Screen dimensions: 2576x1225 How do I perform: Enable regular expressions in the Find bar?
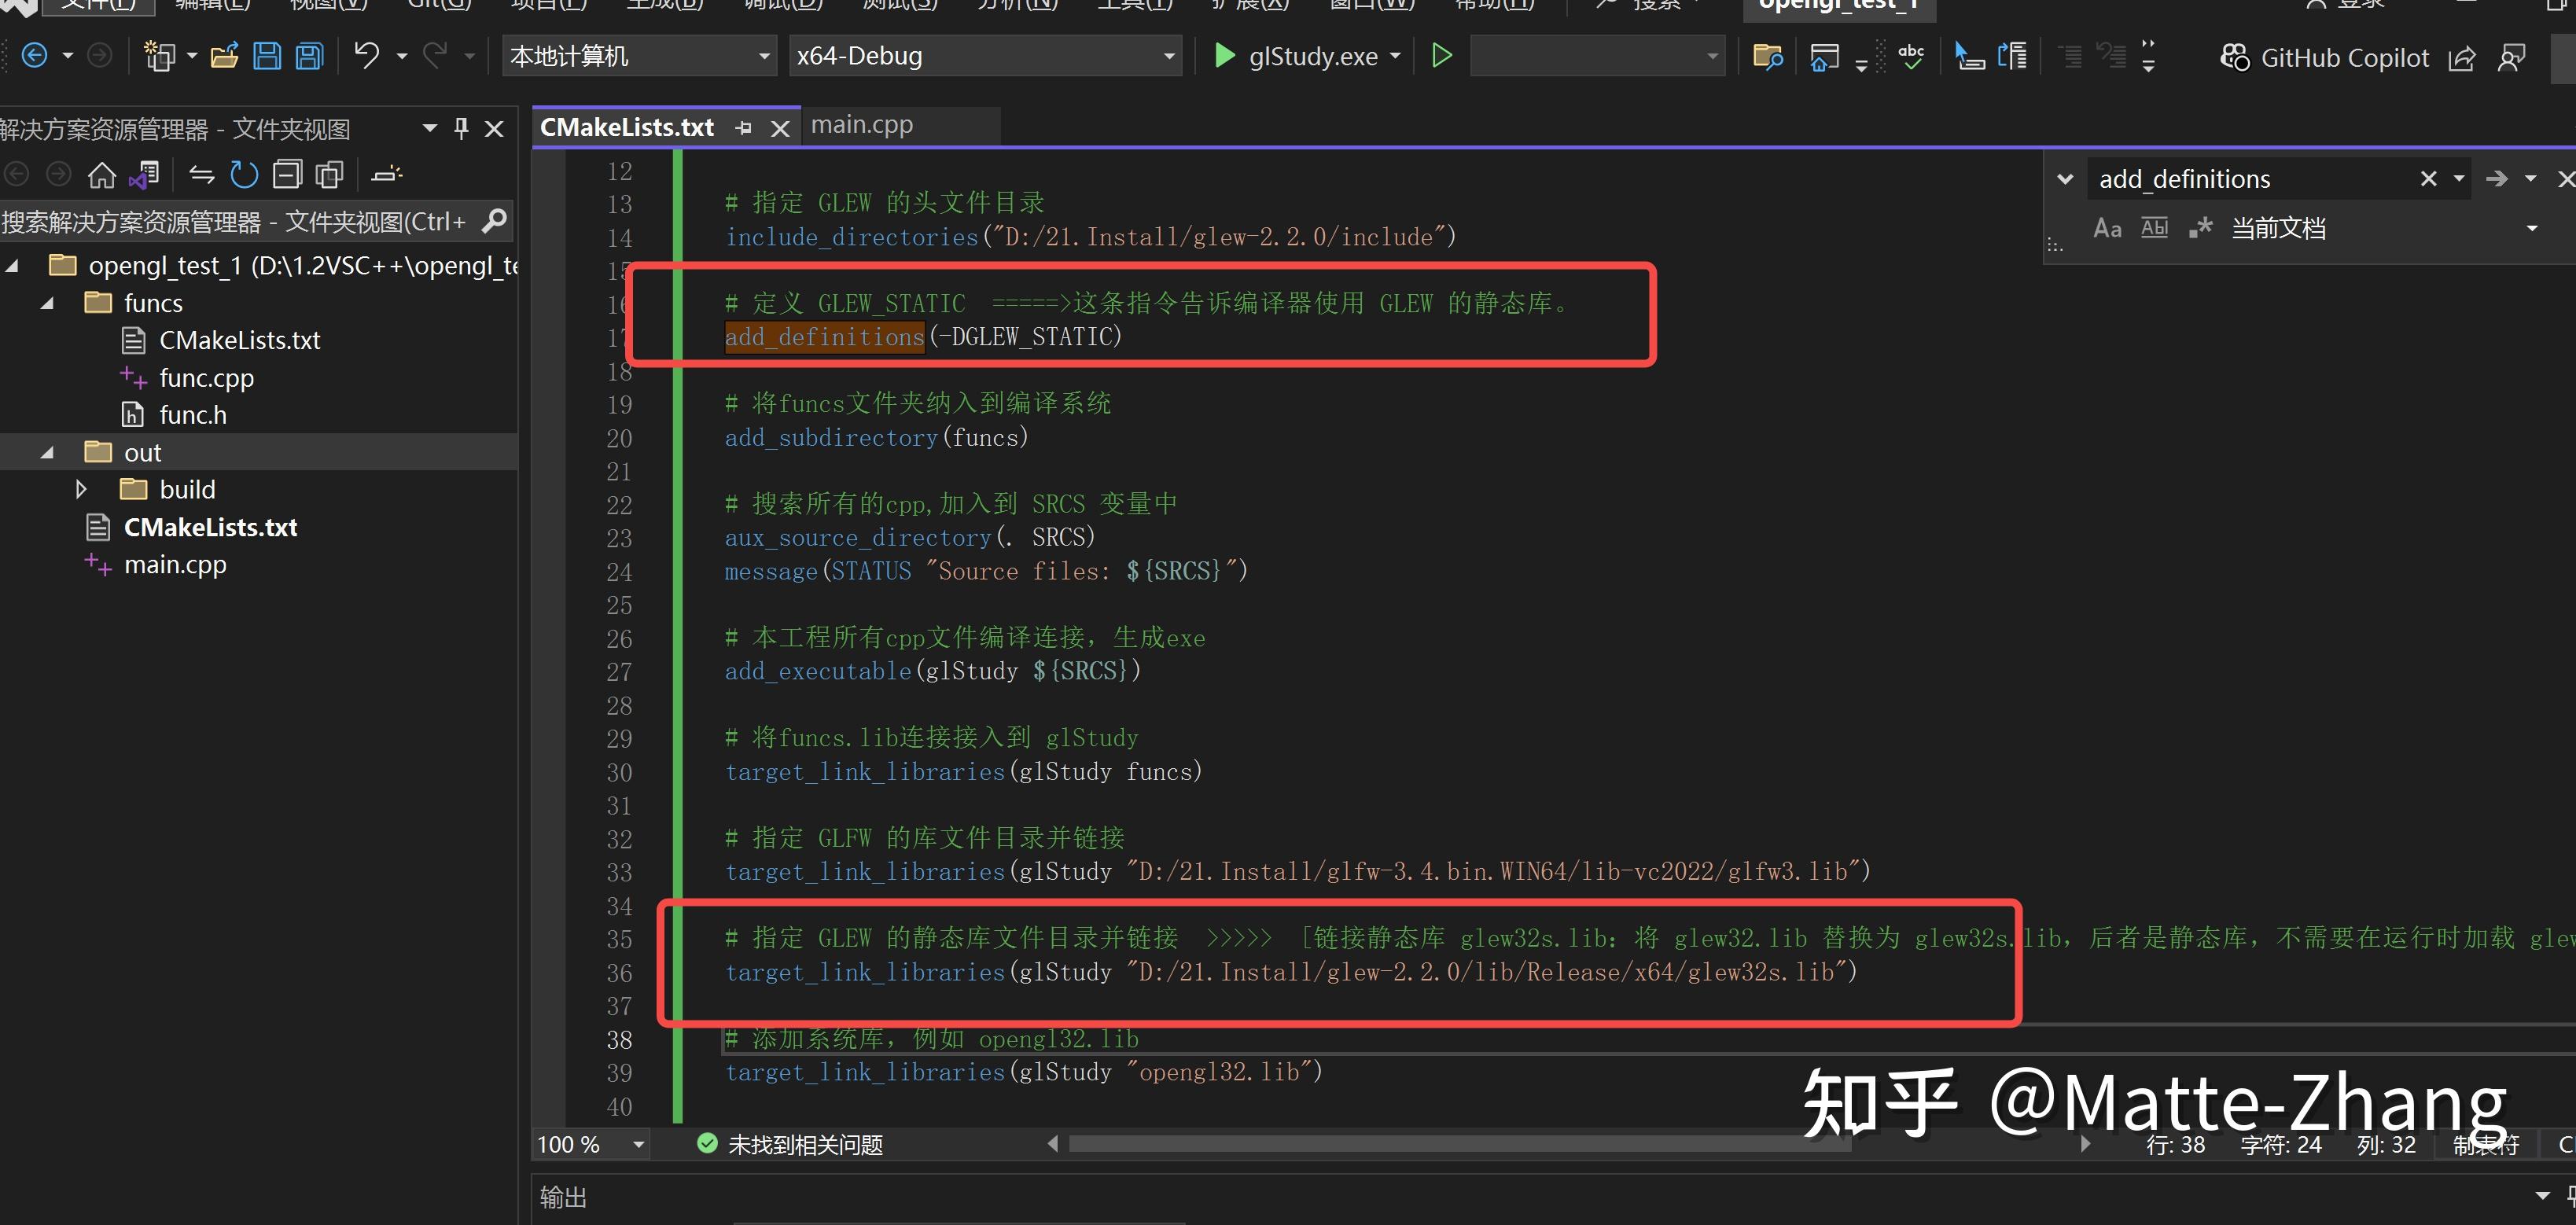coord(2200,227)
